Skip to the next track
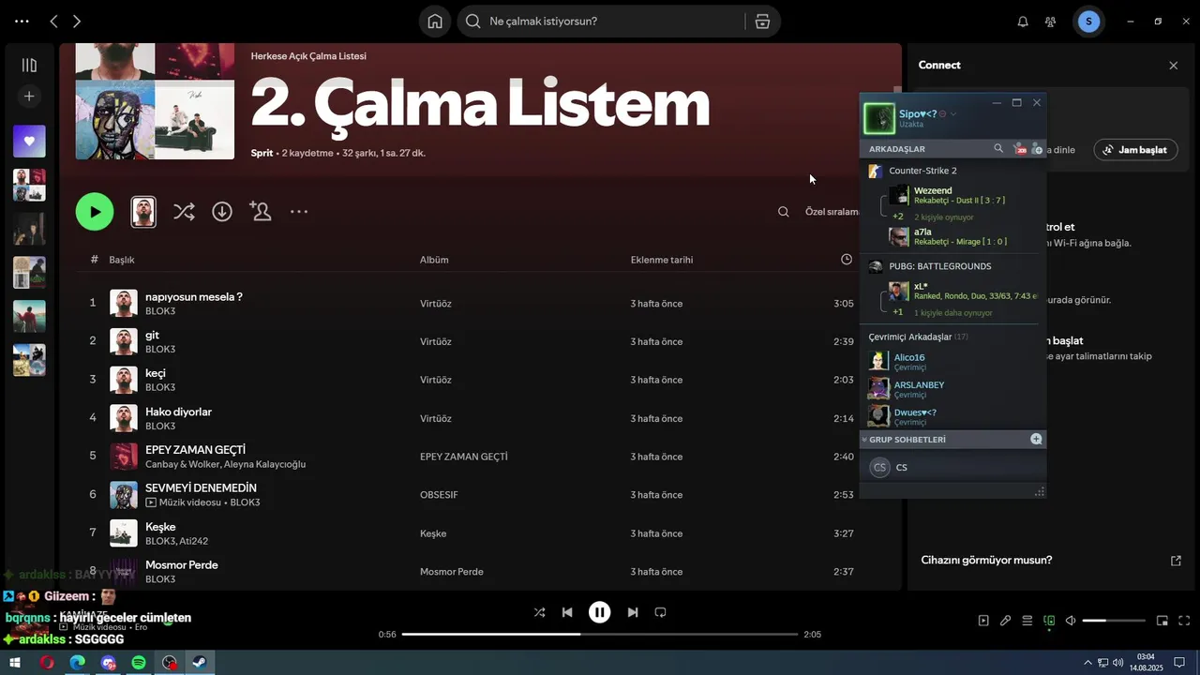The width and height of the screenshot is (1200, 675). point(633,612)
